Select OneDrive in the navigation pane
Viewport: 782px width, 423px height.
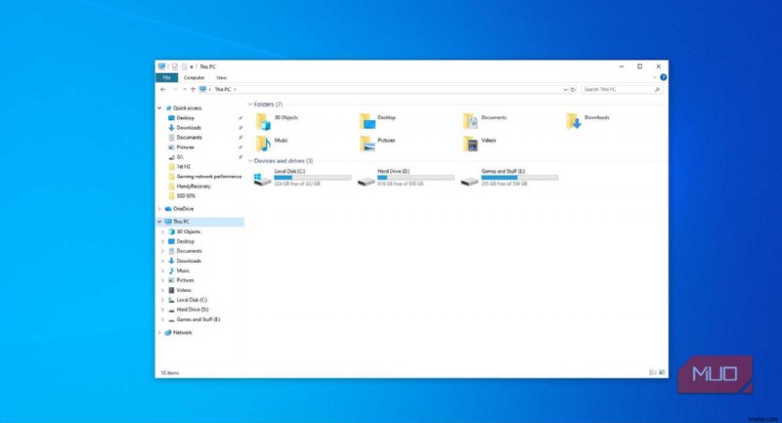tap(183, 209)
